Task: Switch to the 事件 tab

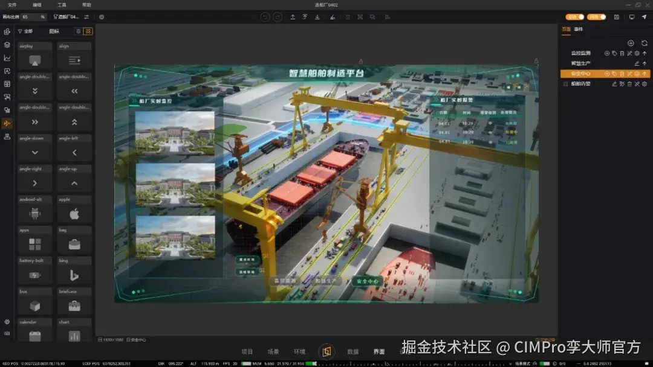Action: (x=579, y=30)
